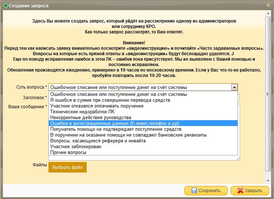Click the Суть вопроса combo box field
Viewport: 274px width, 199px height.
(x=143, y=87)
